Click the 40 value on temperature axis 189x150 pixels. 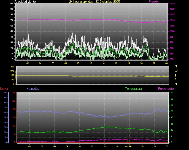click(172, 93)
